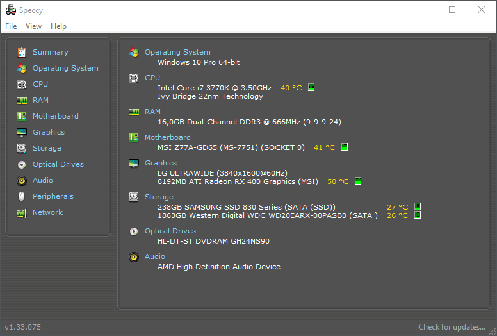Click the temperature indicator beside Radeon 50 °C

pyautogui.click(x=358, y=181)
